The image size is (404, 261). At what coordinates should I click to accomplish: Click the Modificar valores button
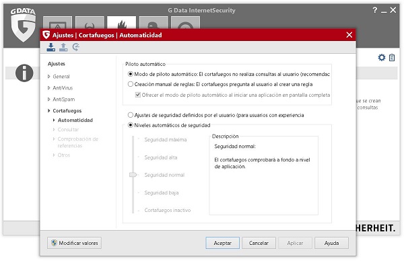tap(74, 243)
